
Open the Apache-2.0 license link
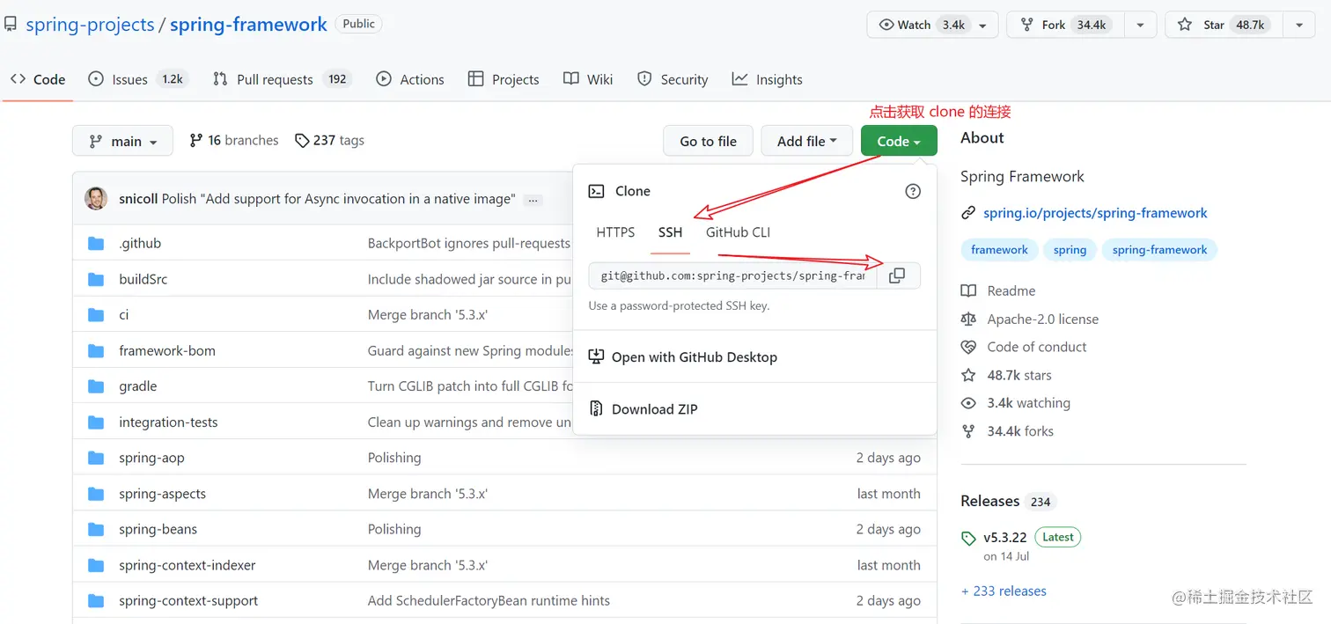coord(1030,319)
